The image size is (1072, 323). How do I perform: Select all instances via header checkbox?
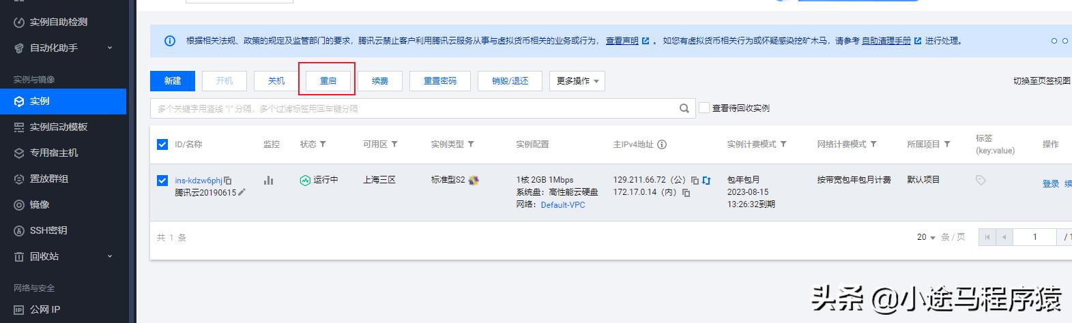(162, 144)
